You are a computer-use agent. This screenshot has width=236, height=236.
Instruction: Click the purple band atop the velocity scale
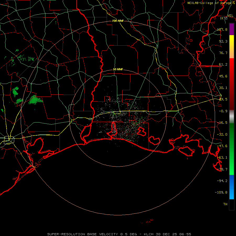click(232, 29)
